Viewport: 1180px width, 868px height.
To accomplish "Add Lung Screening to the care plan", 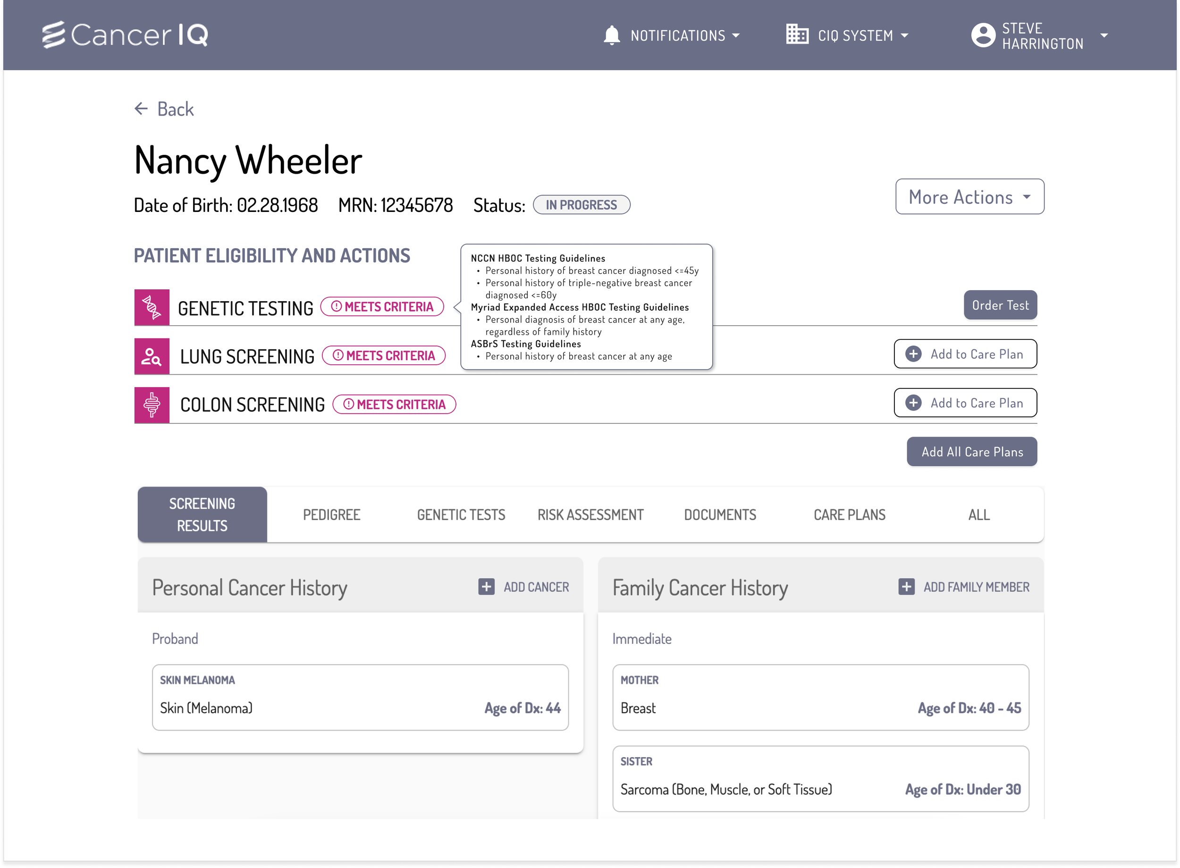I will pos(965,354).
